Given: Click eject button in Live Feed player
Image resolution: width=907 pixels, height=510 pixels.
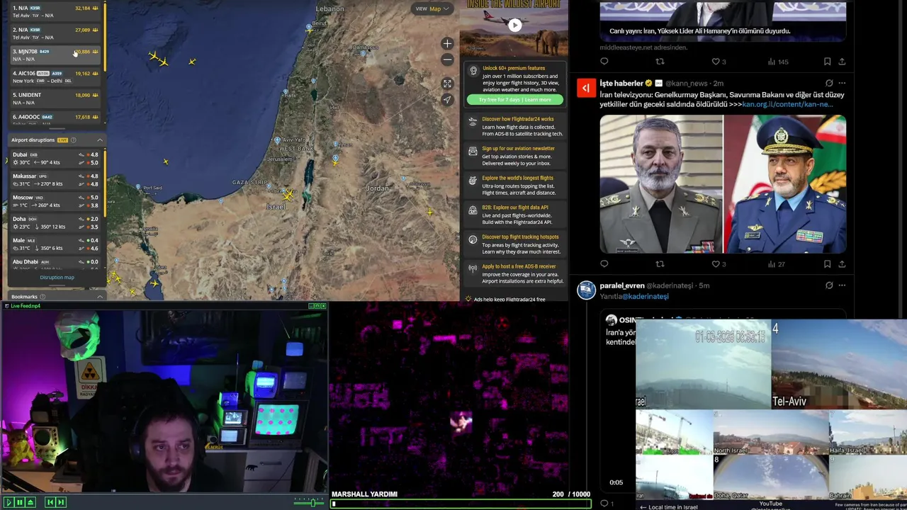Looking at the screenshot, I should [30, 502].
